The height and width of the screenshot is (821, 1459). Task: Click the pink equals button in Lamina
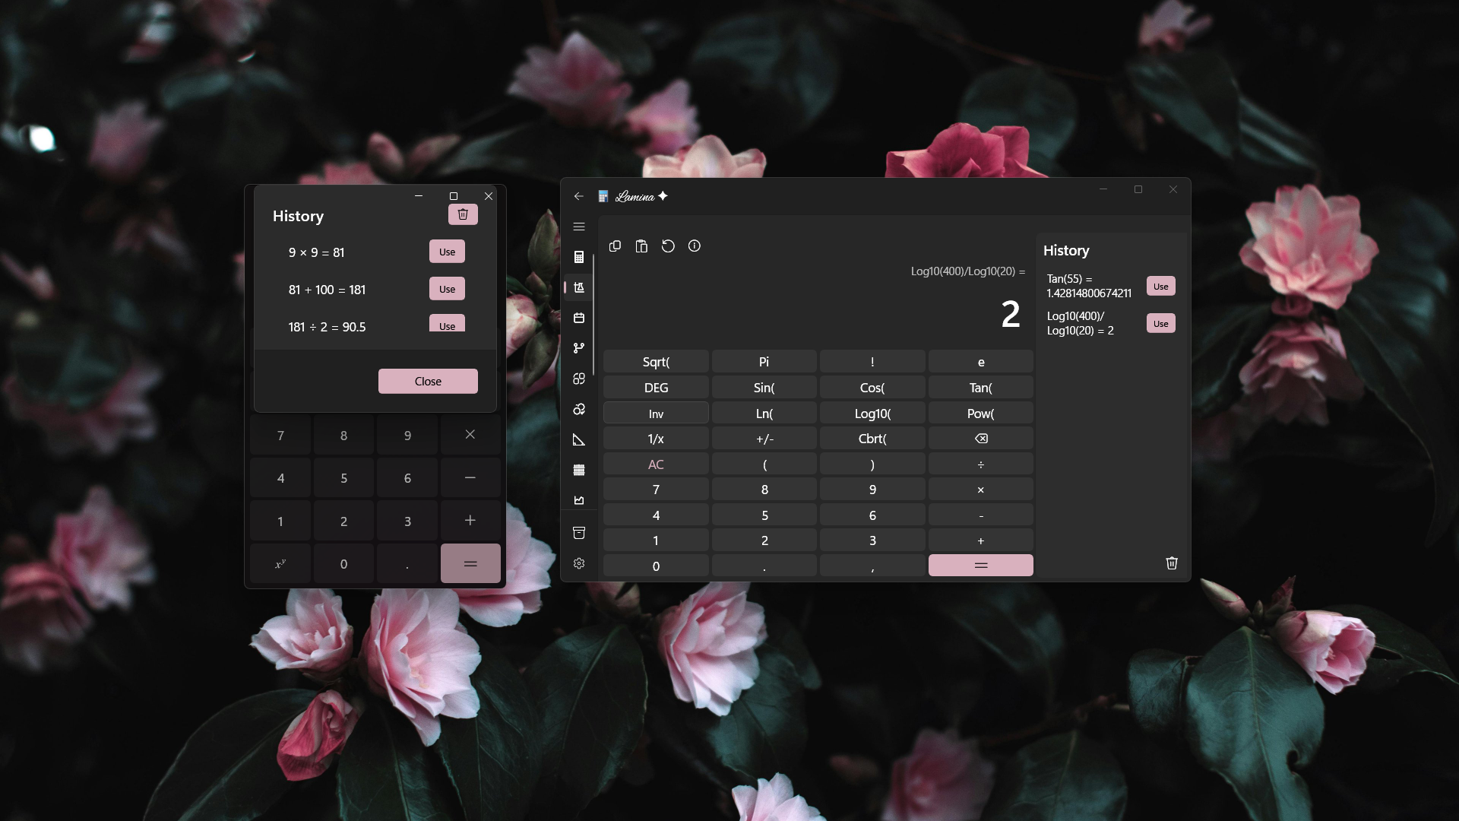tap(980, 566)
